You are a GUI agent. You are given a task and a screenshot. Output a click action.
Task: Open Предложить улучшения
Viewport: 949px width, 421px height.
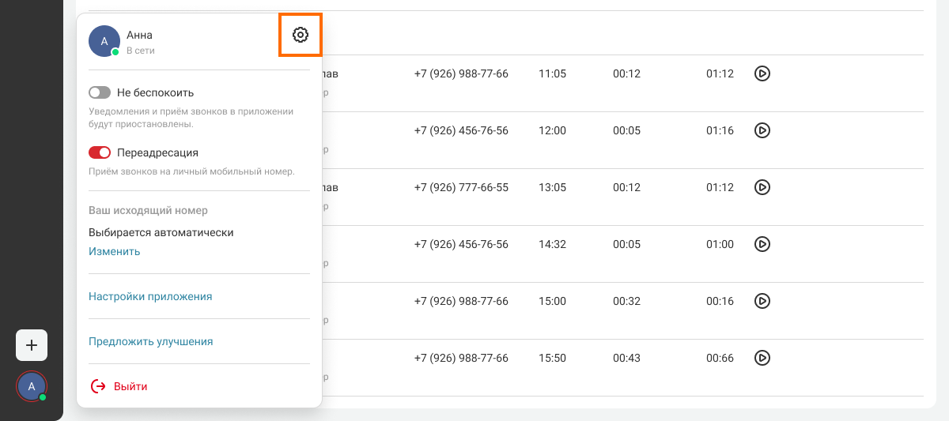tap(150, 341)
